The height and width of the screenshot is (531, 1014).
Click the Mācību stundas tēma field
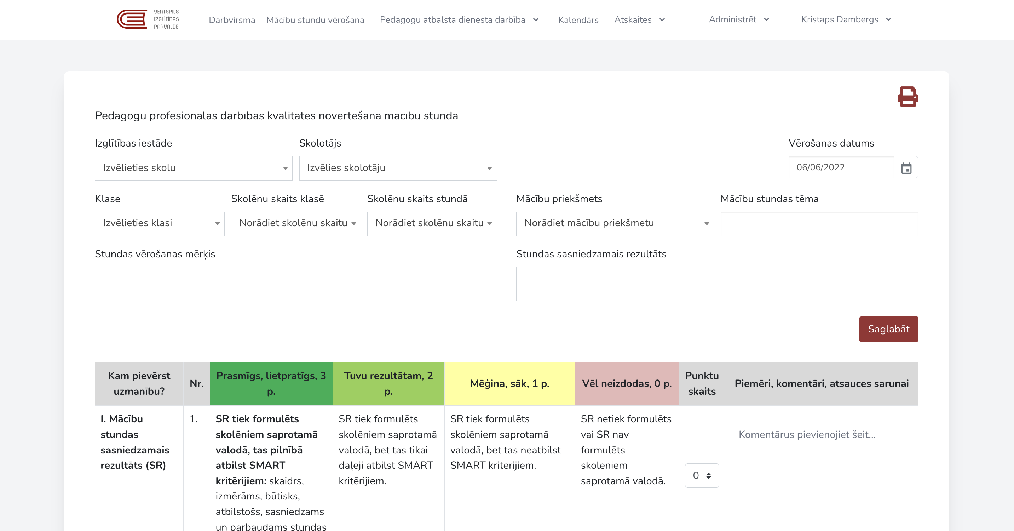[x=819, y=224]
